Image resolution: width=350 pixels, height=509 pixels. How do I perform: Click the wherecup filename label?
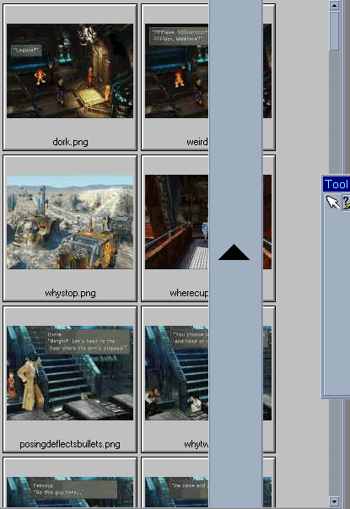point(189,293)
